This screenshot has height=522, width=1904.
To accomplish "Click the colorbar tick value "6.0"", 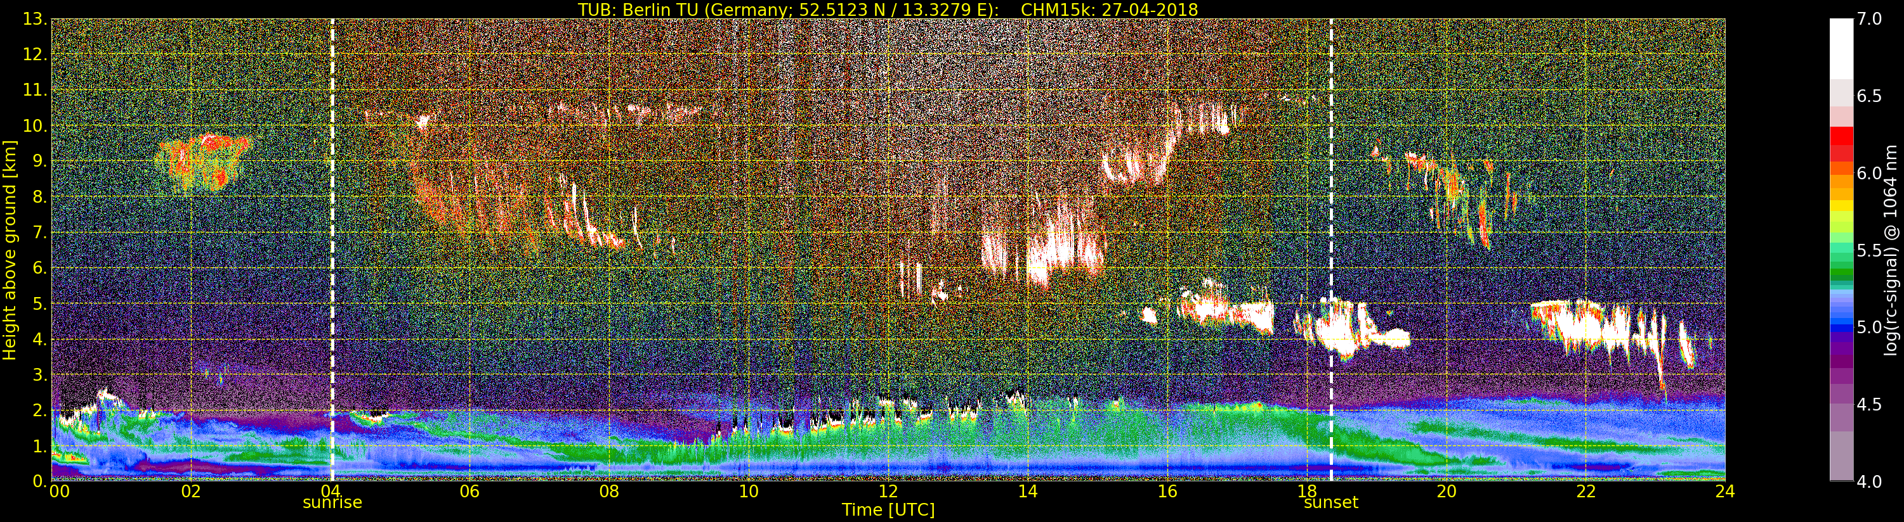I will (1869, 173).
